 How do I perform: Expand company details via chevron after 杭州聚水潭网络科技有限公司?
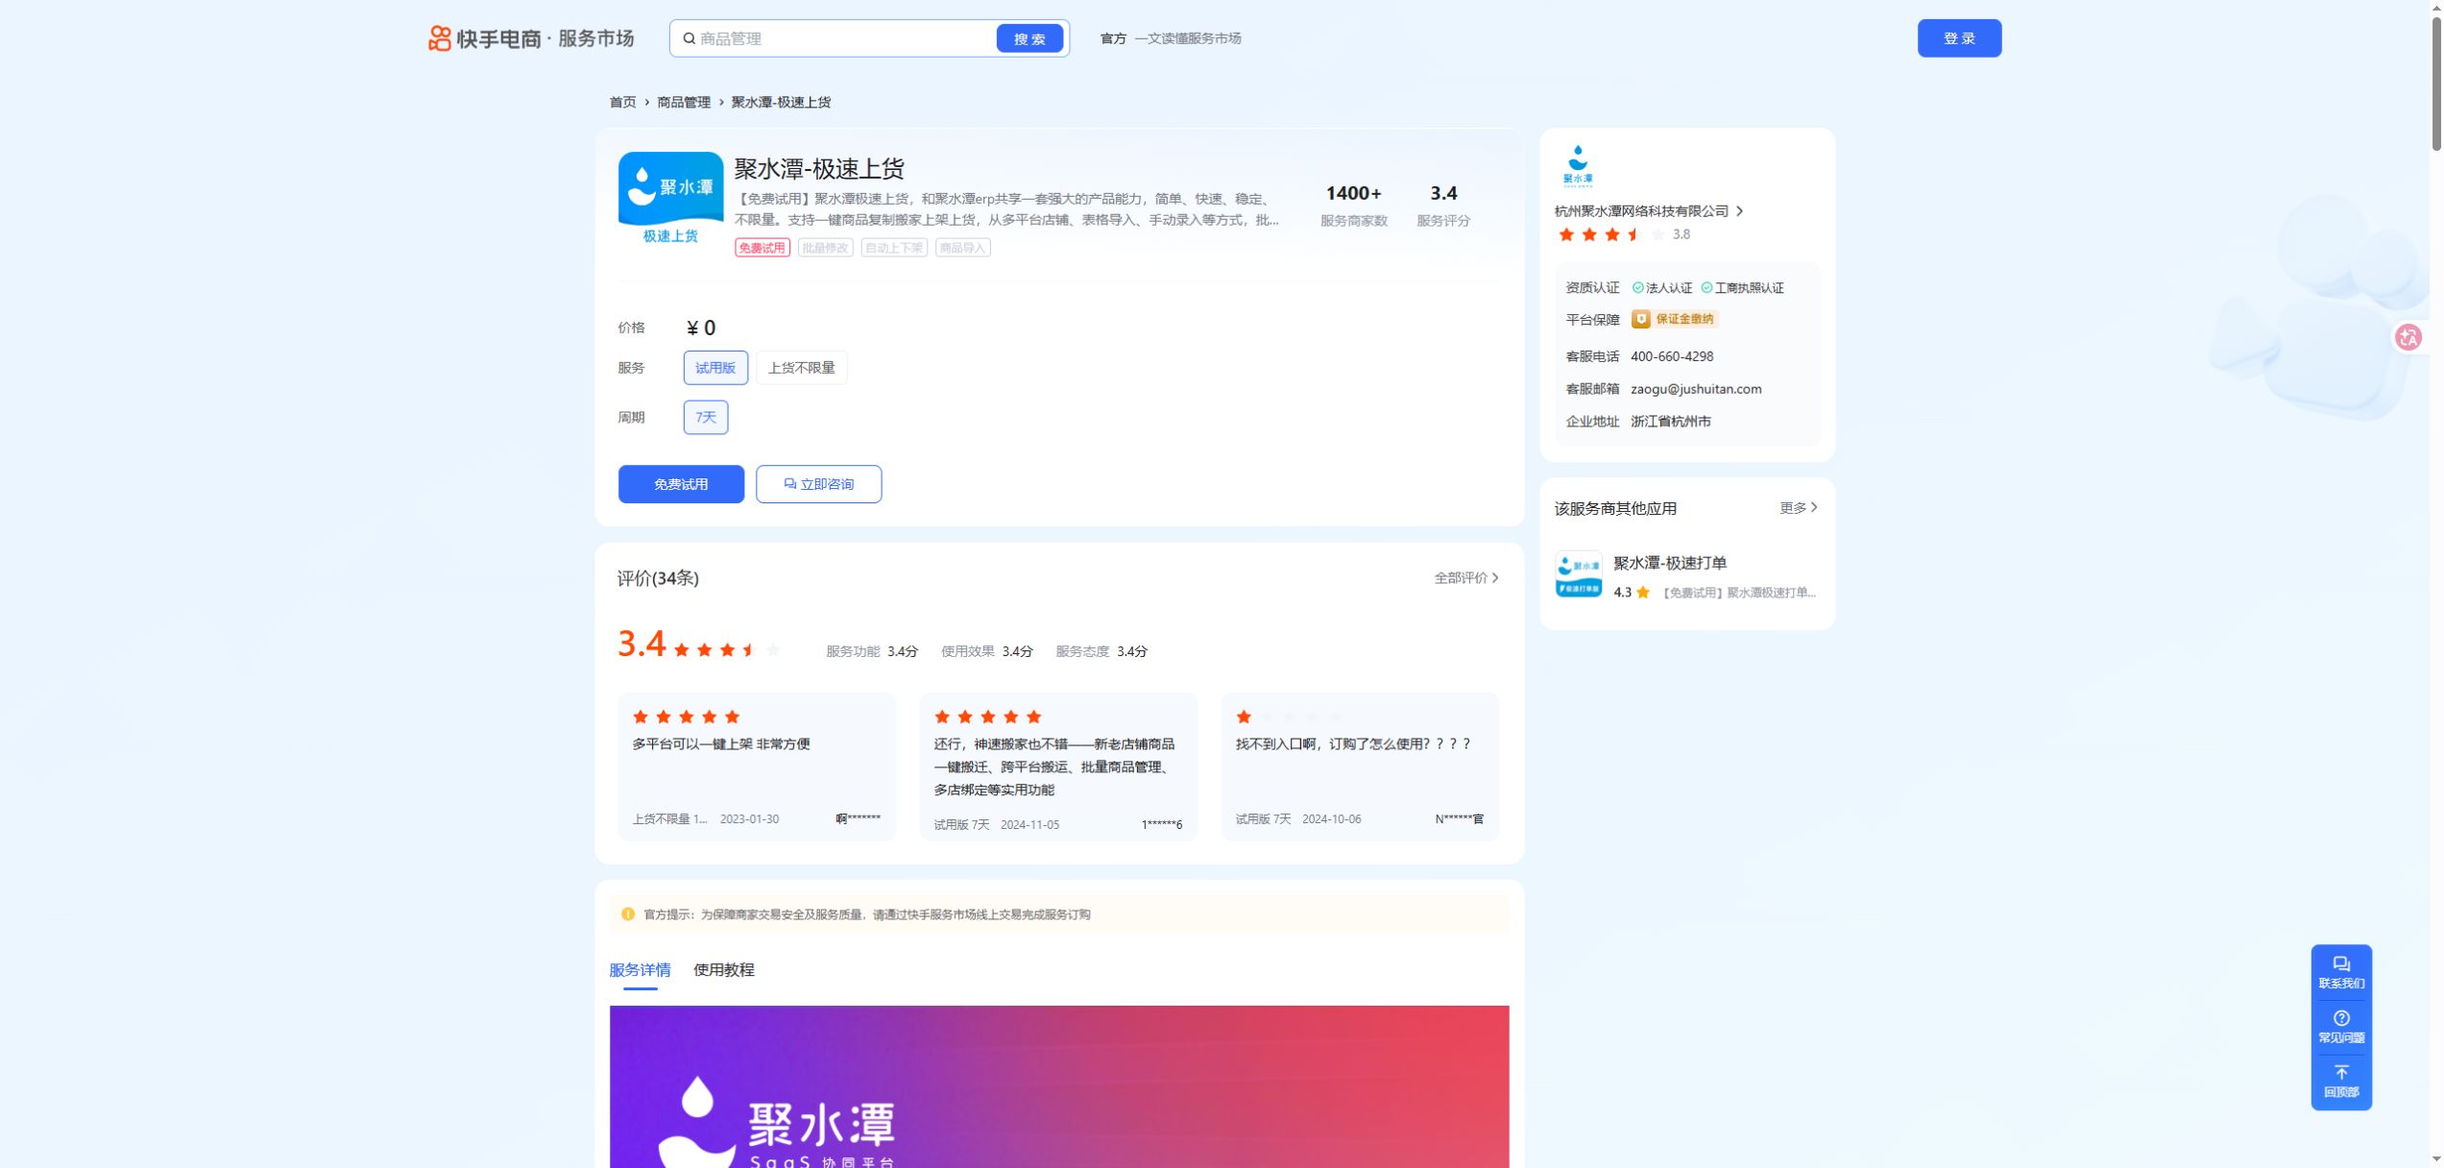(x=1739, y=211)
